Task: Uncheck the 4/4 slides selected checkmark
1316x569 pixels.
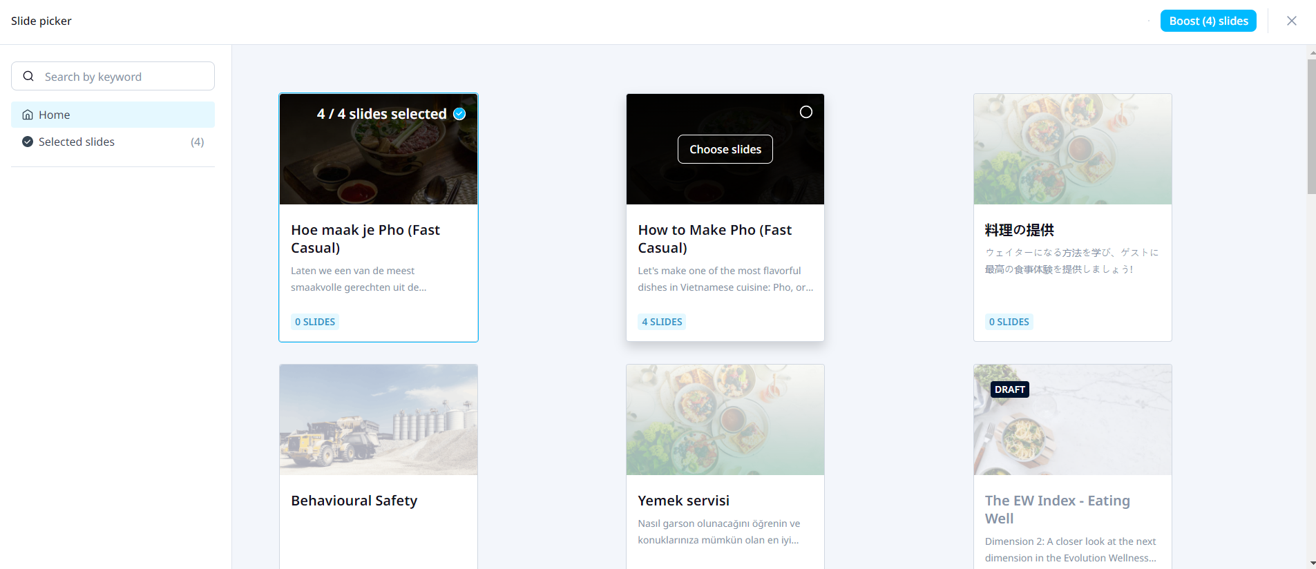Action: tap(459, 114)
